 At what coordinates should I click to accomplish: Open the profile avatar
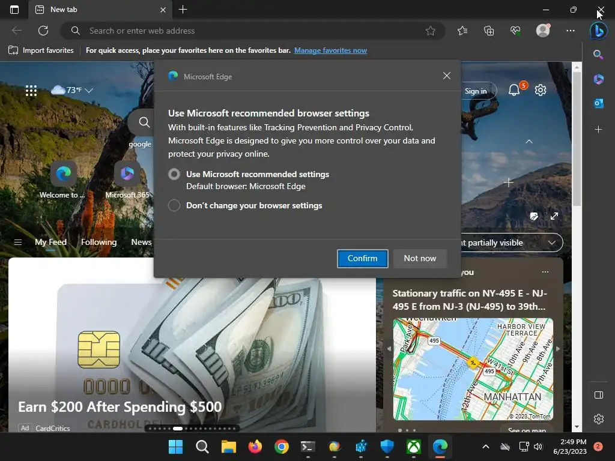tap(543, 31)
